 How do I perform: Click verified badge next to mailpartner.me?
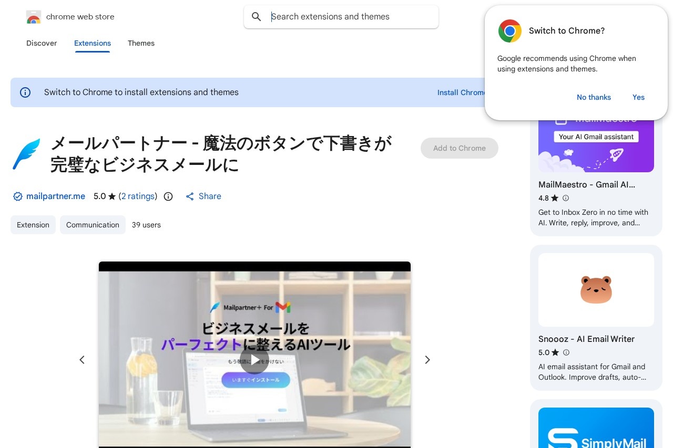pyautogui.click(x=17, y=196)
